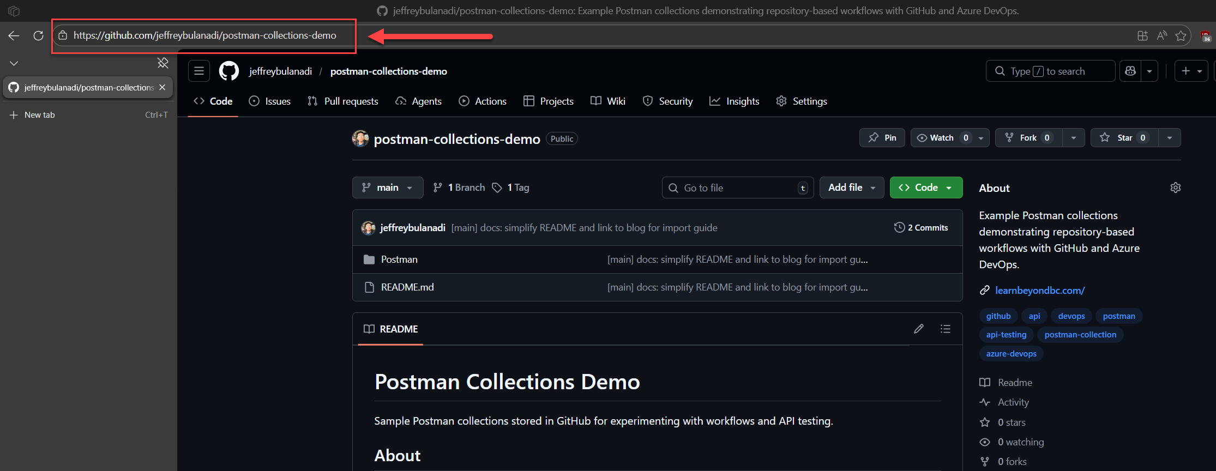Image resolution: width=1216 pixels, height=471 pixels.
Task: Select the postman-collection topic tag
Action: click(x=1080, y=335)
